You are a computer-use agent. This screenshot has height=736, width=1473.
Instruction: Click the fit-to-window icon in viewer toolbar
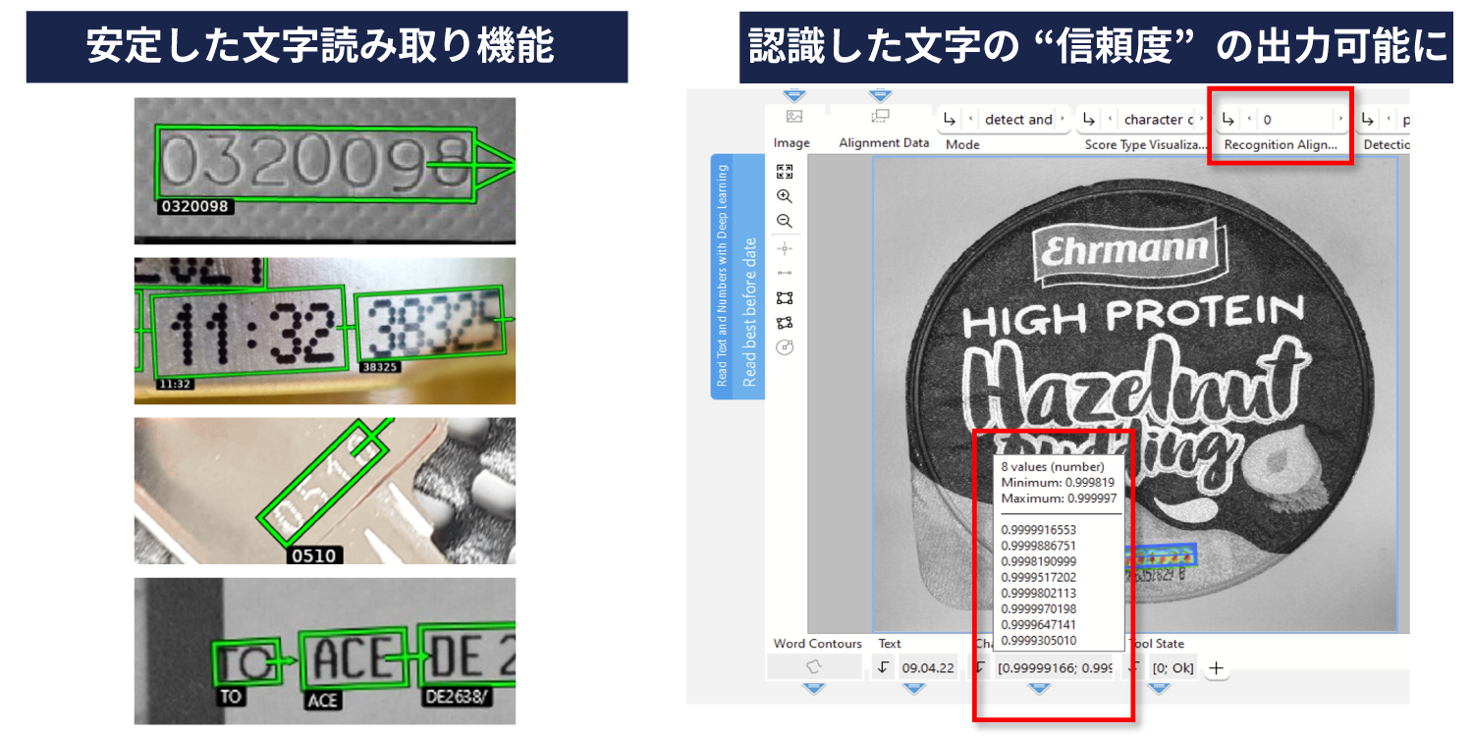pos(784,171)
